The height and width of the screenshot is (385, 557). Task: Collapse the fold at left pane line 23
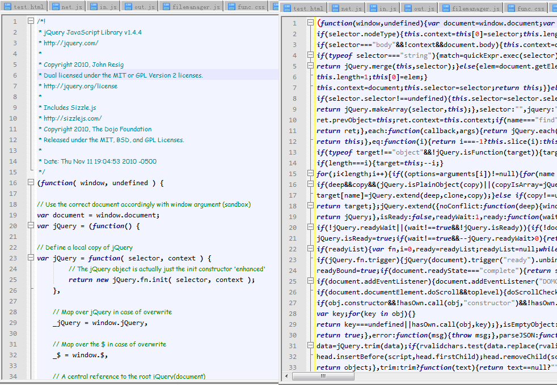click(x=31, y=258)
